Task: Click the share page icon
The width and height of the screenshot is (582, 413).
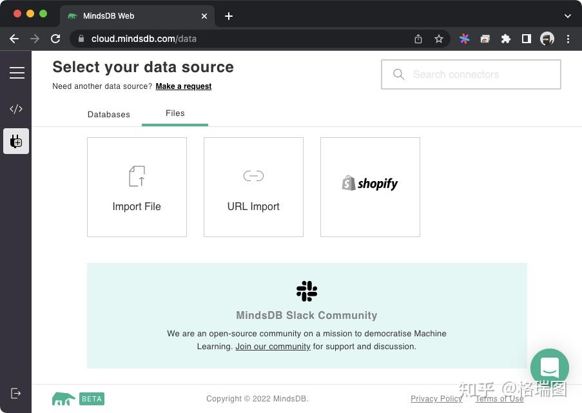Action: click(418, 39)
